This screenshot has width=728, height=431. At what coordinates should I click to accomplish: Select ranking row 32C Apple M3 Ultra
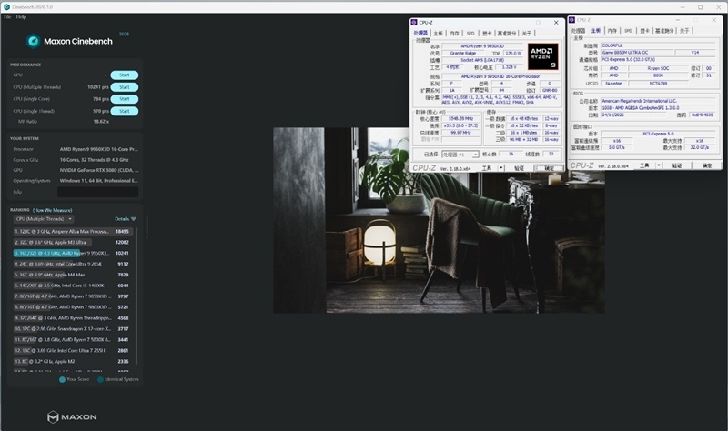(74, 242)
